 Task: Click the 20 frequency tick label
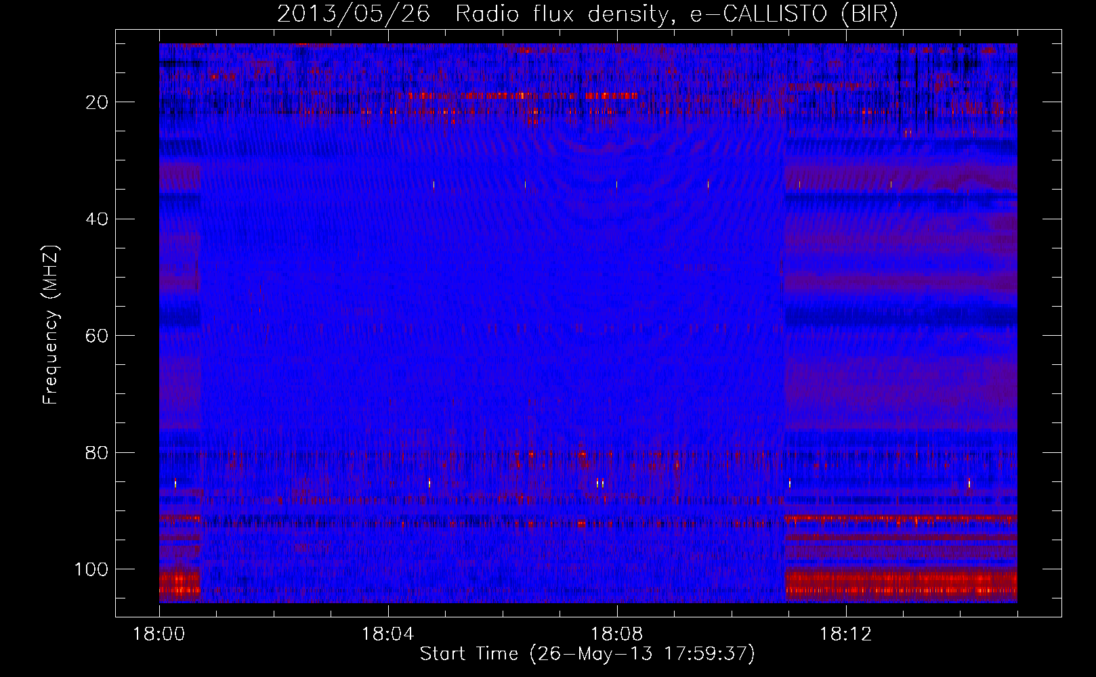pyautogui.click(x=97, y=102)
